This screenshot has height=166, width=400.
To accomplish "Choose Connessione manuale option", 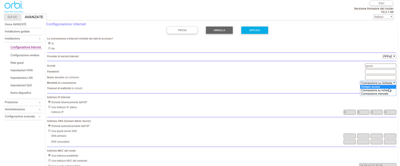I will 378,94.
